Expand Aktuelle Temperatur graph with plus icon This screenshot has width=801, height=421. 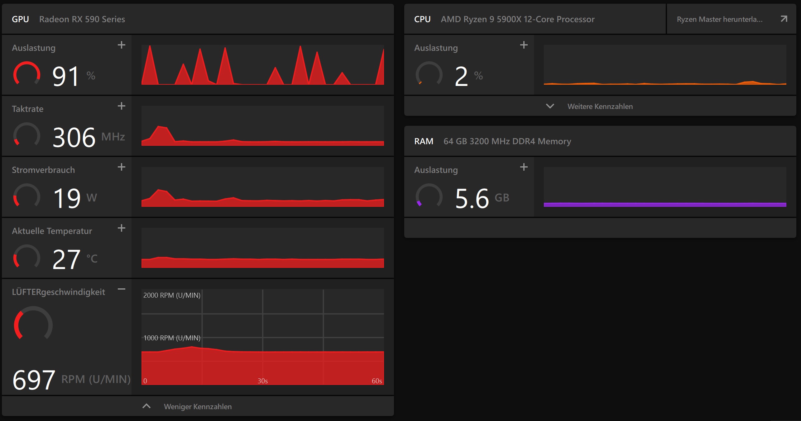pos(122,228)
